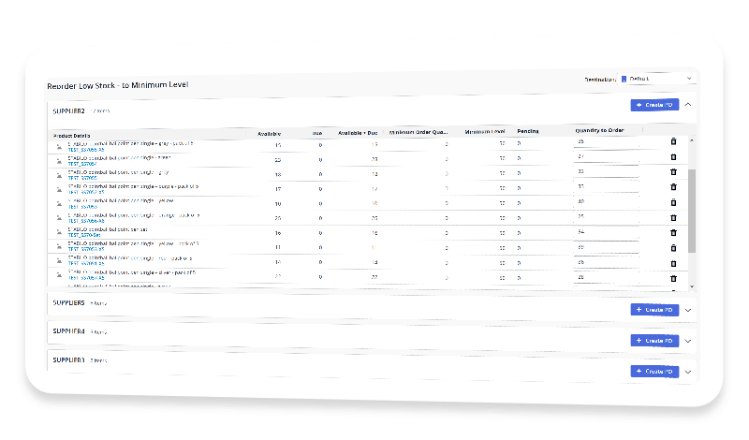Click the warehouse icon beside Default destination
The height and width of the screenshot is (440, 749).
(624, 79)
